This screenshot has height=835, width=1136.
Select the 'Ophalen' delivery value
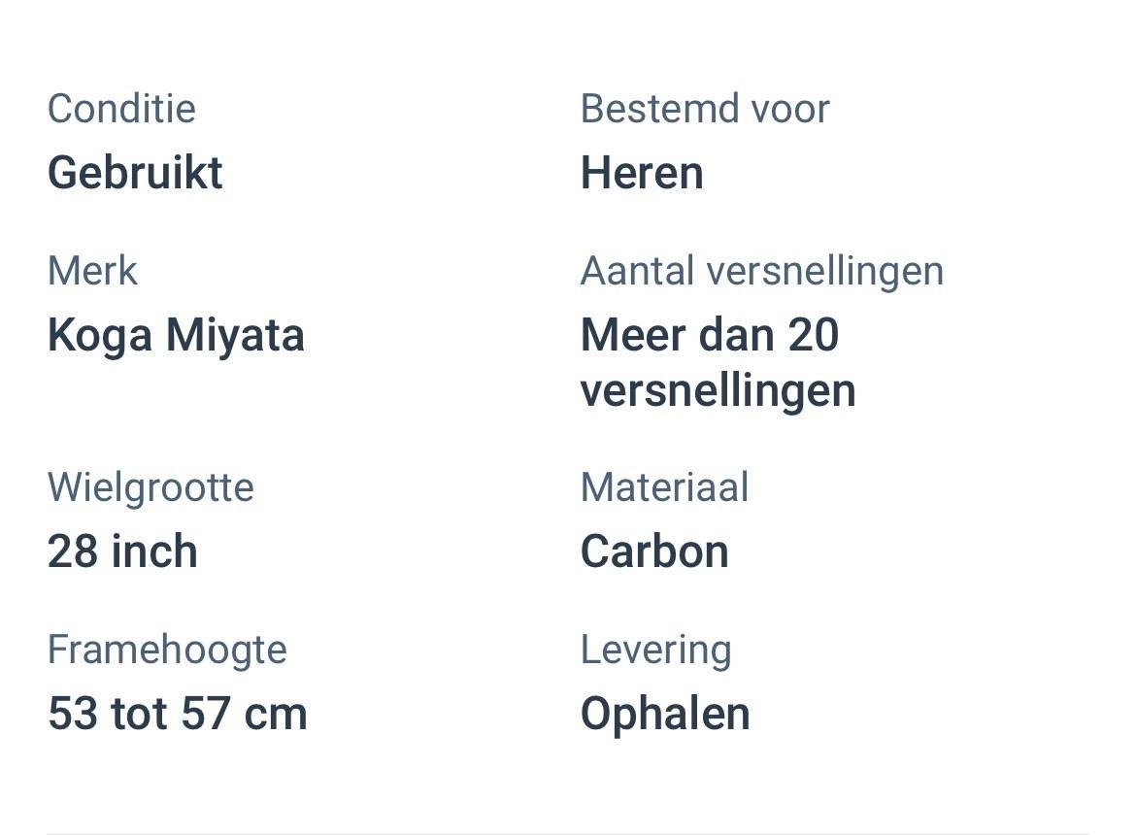click(x=665, y=715)
